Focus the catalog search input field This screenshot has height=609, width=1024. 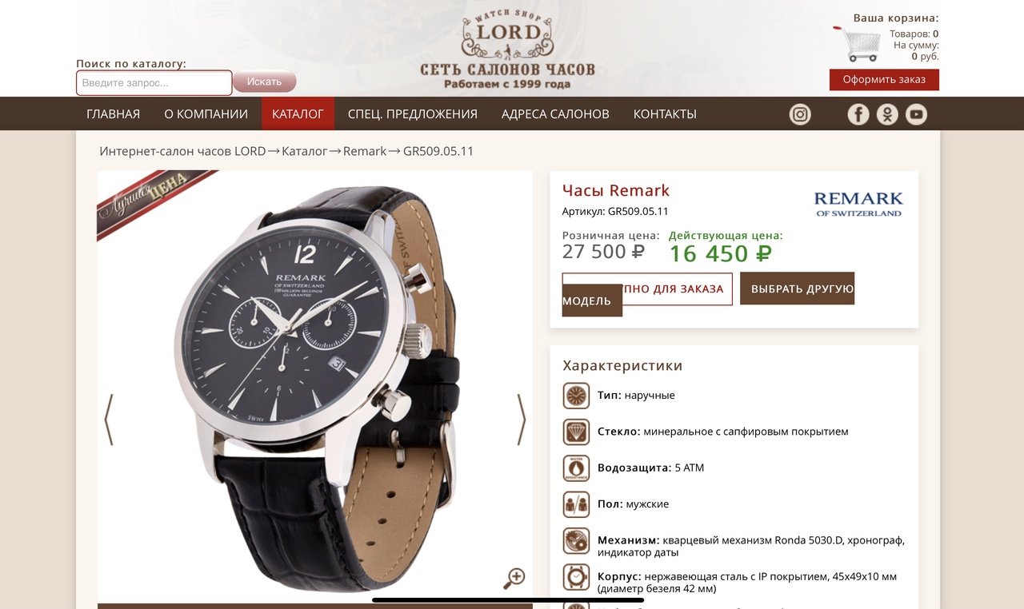pos(154,83)
